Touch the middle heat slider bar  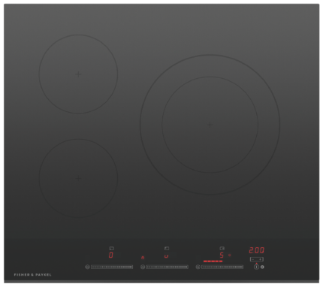(168, 267)
